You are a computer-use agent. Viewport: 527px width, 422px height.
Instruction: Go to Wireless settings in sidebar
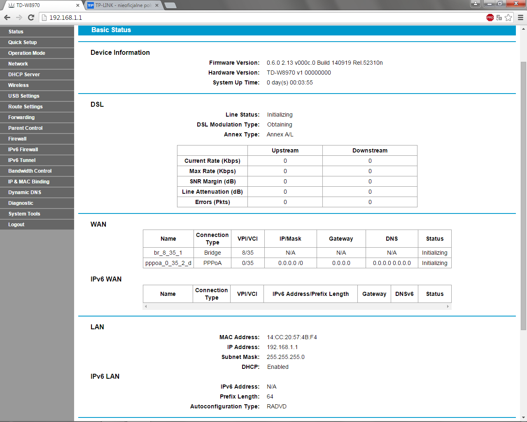point(19,85)
